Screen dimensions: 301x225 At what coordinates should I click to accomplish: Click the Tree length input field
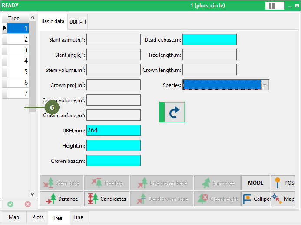coord(209,55)
